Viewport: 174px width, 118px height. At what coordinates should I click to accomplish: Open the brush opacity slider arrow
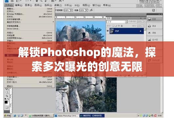pos(71,10)
